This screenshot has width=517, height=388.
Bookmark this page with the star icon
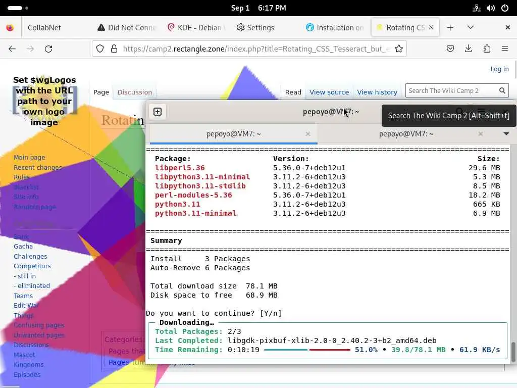point(399,49)
